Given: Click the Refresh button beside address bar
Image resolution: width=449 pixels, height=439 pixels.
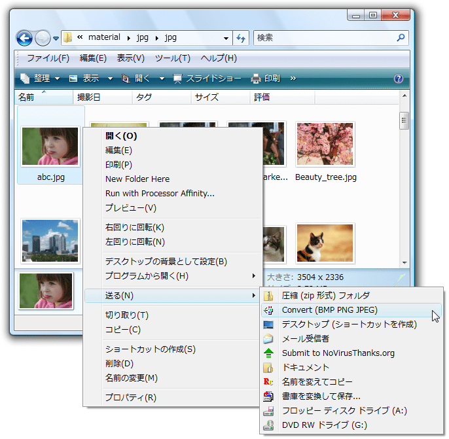Looking at the screenshot, I should (241, 38).
